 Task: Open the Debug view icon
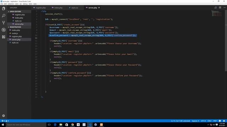(4, 30)
